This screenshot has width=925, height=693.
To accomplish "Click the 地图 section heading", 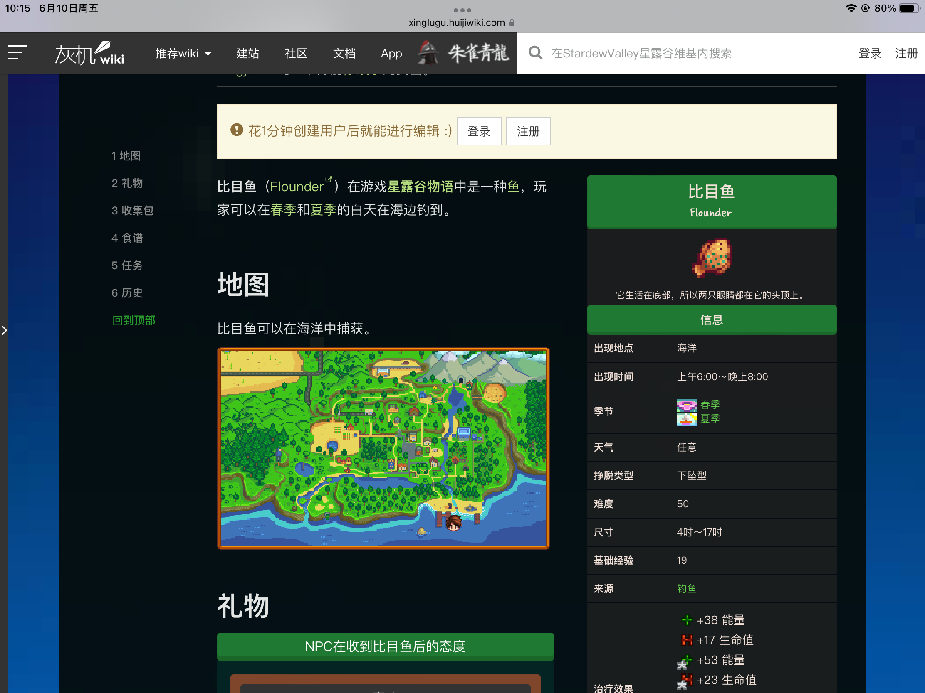I will pyautogui.click(x=243, y=285).
